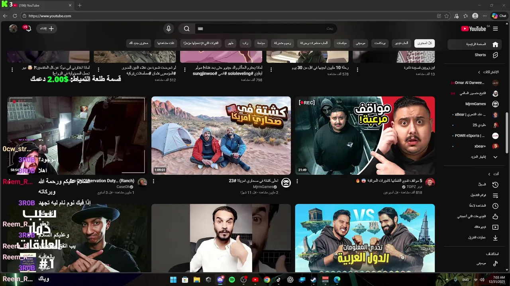Select the كلّ المحتوى filter chip
Viewport: 510px width, 286px height.
click(424, 43)
